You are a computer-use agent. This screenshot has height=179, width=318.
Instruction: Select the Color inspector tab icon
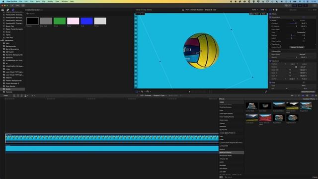(x=273, y=10)
